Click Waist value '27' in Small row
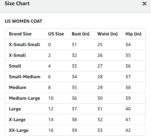 pyautogui.click(x=100, y=66)
